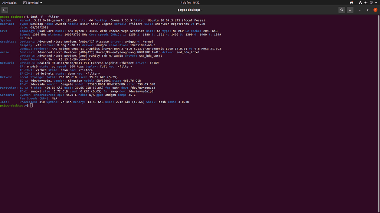This screenshot has height=213, width=380.
Task: Click the 'System:' label
Action: point(6,20)
